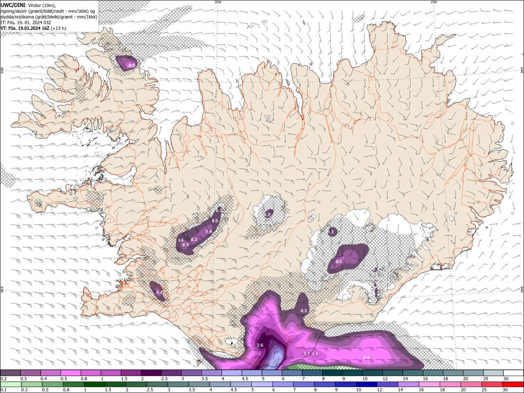Click the UWC/DINI title text
The height and width of the screenshot is (393, 524).
13,5
